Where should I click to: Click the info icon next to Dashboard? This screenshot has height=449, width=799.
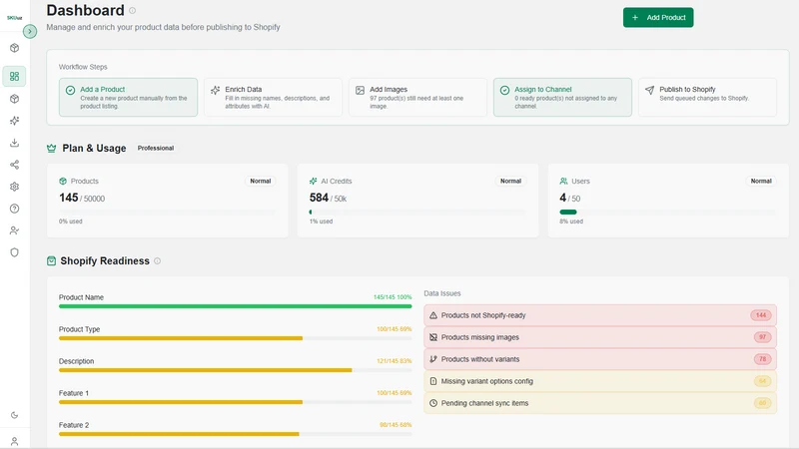click(132, 10)
